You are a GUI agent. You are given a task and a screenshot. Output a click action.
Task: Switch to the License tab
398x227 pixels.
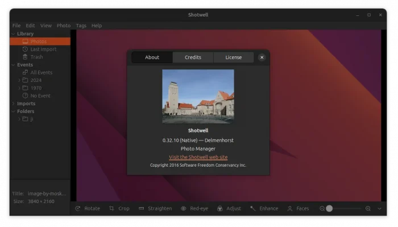[x=234, y=57]
